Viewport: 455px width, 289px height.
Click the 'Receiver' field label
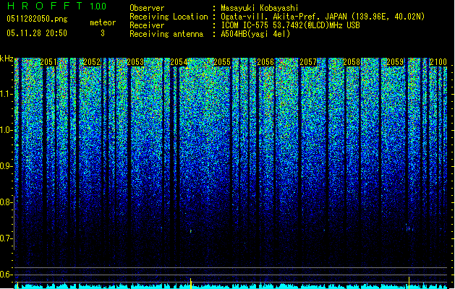point(147,25)
